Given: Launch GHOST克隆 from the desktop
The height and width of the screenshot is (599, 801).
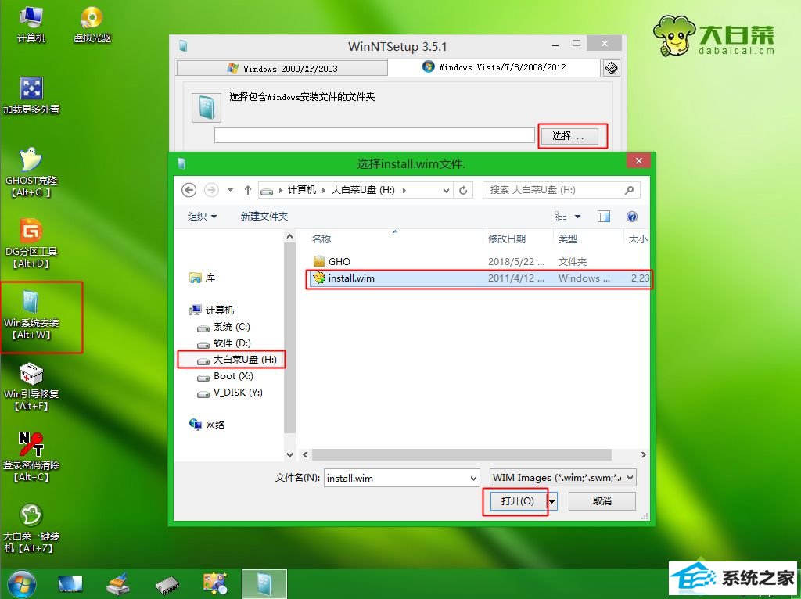Looking at the screenshot, I should click(x=31, y=172).
